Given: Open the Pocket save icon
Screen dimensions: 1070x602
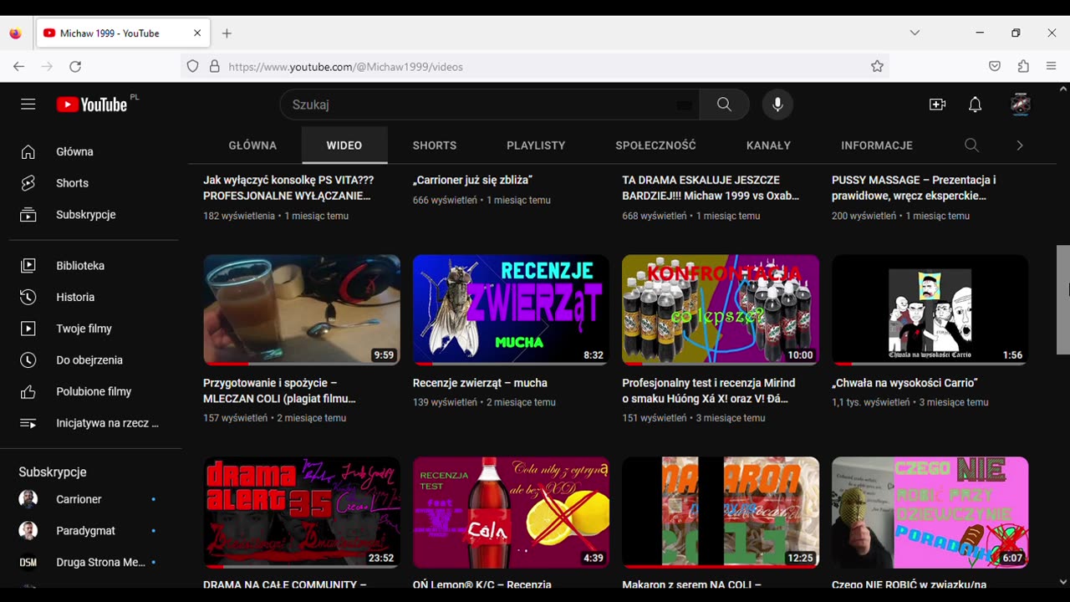Looking at the screenshot, I should pyautogui.click(x=995, y=66).
